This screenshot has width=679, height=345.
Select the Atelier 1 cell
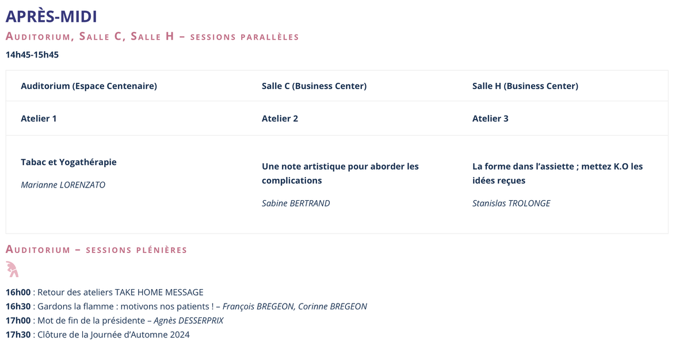(x=39, y=118)
